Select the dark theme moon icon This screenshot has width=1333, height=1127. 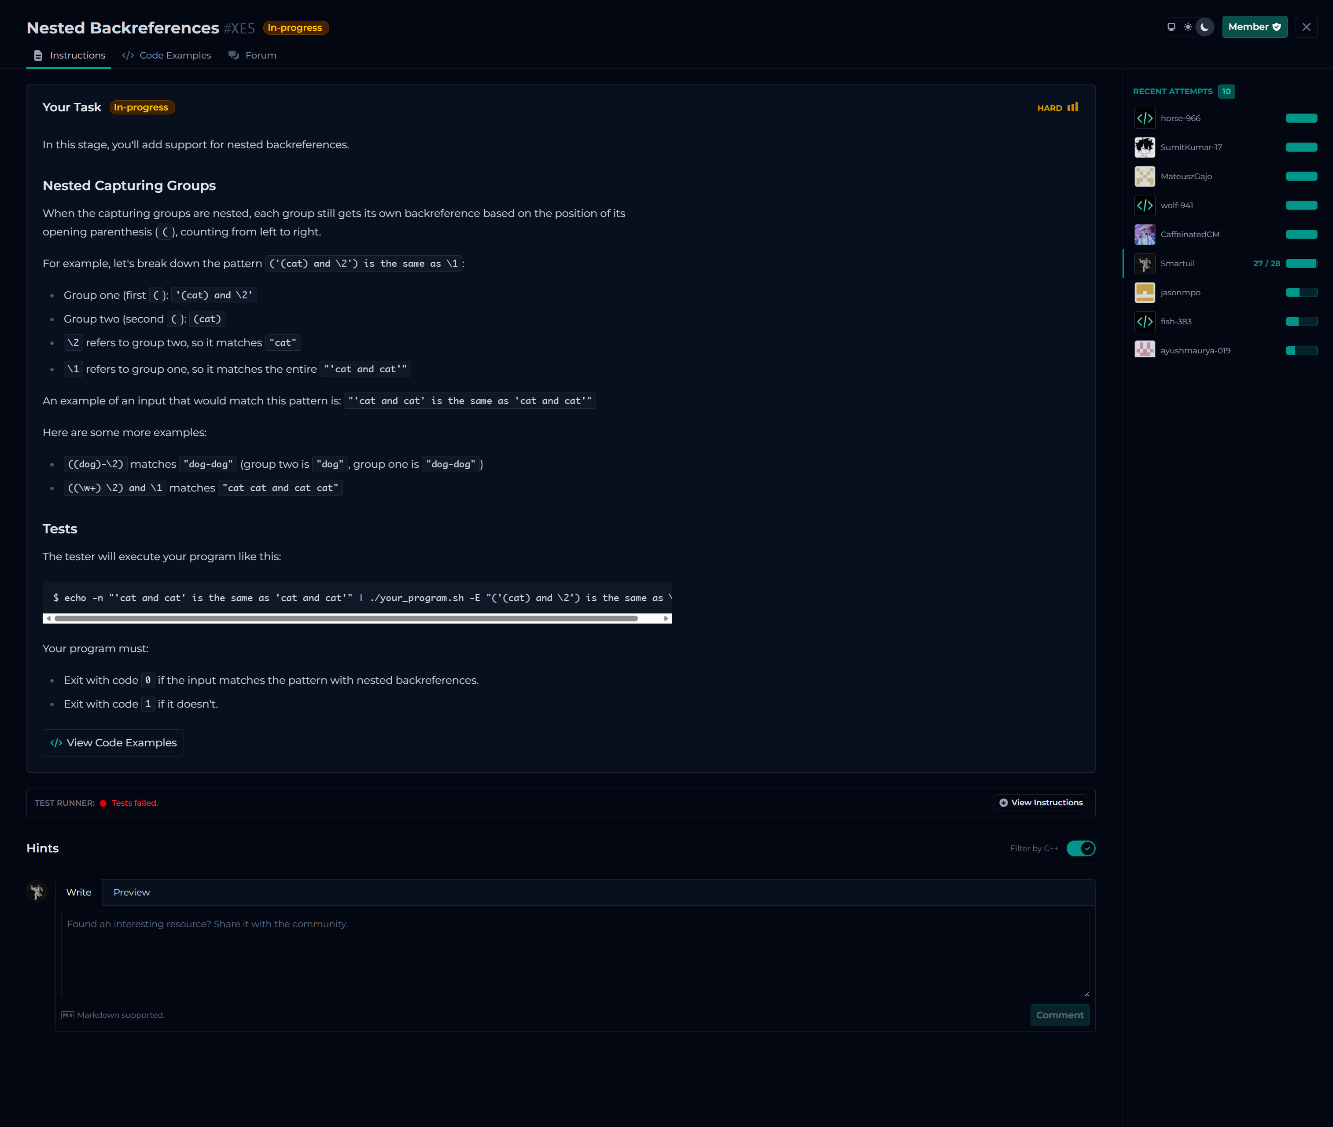click(1204, 27)
